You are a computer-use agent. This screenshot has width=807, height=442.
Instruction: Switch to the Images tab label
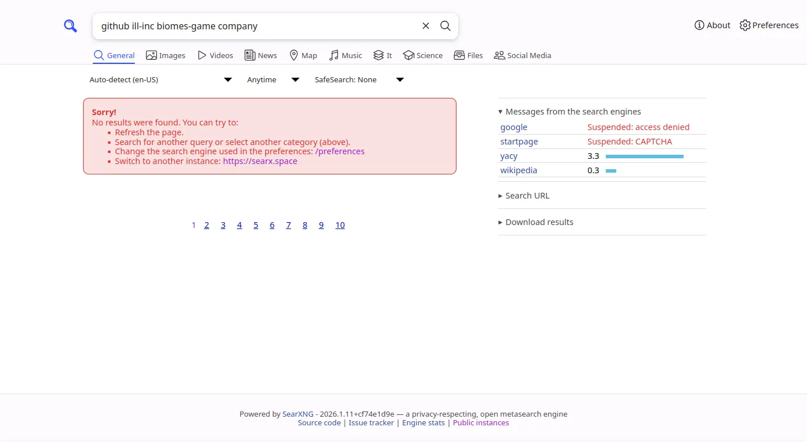pyautogui.click(x=172, y=55)
